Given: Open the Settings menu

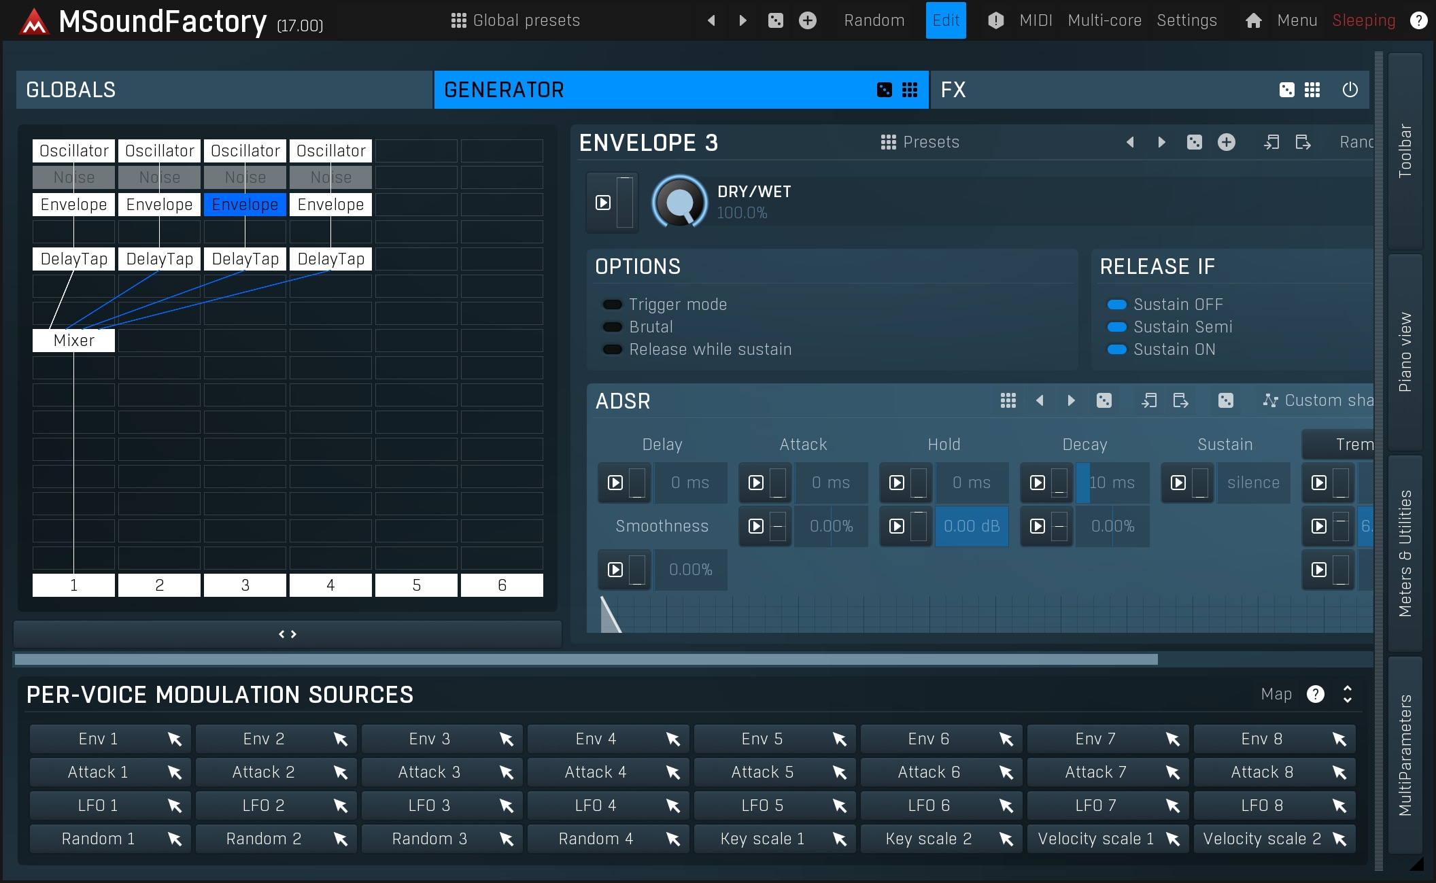Looking at the screenshot, I should [x=1186, y=20].
